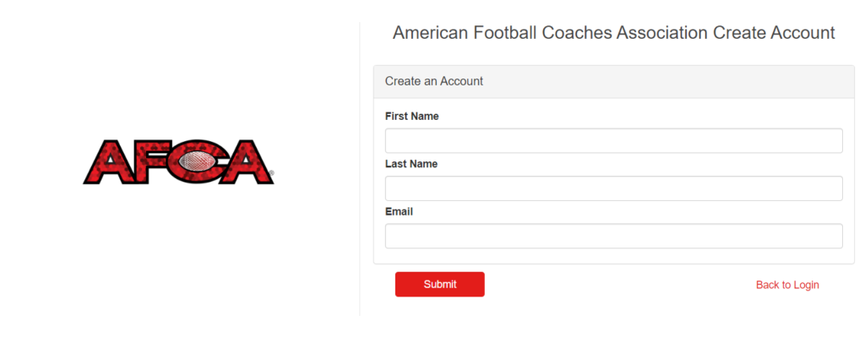Focus the Last Name text field
865x338 pixels.
(613, 188)
